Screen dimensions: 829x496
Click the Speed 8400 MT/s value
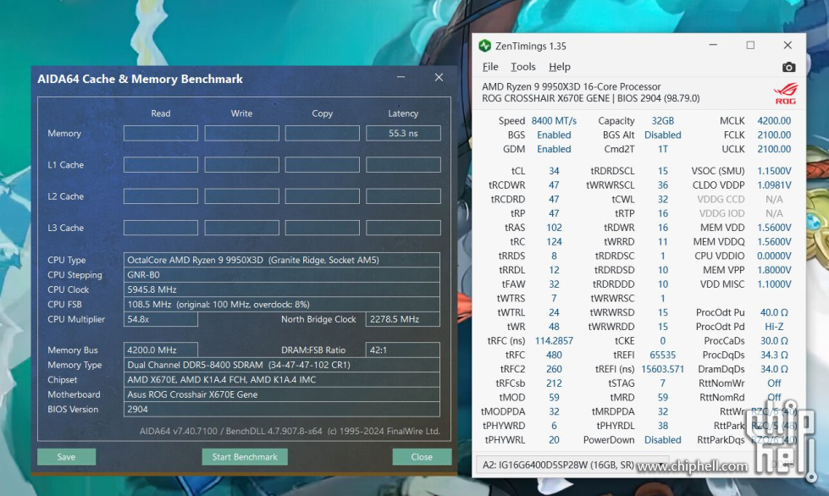tap(554, 121)
